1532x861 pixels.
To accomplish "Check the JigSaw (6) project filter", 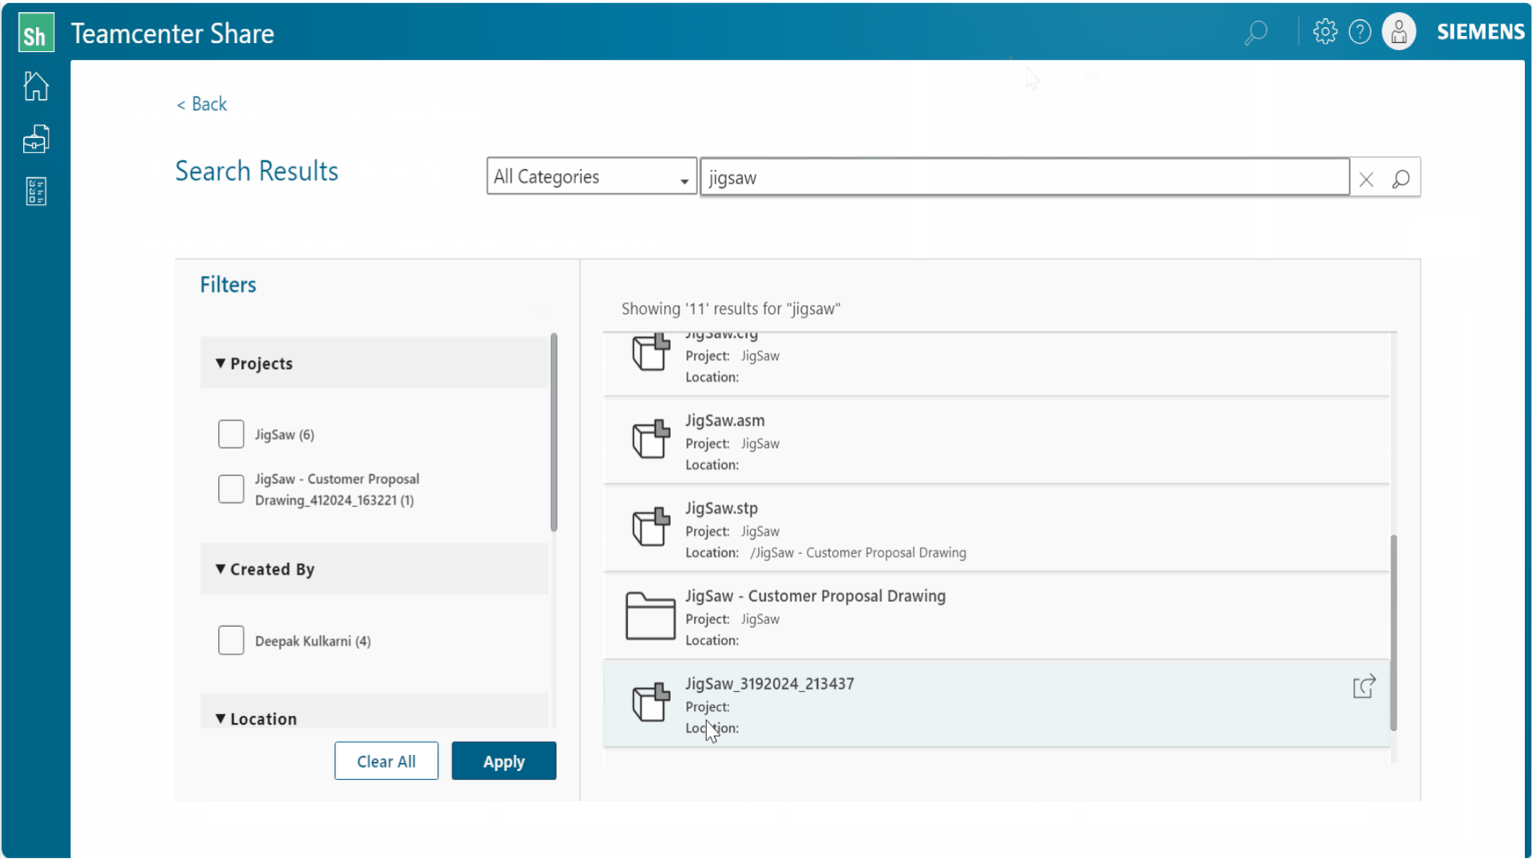I will pos(231,434).
